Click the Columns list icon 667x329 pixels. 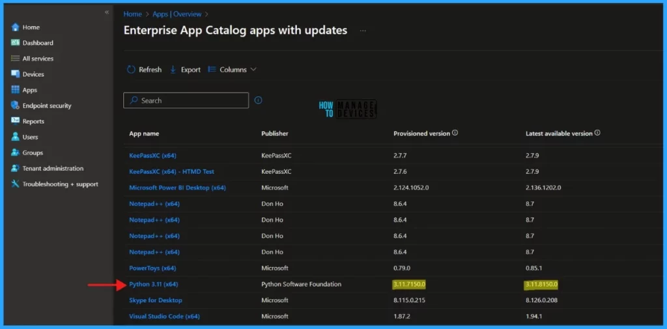212,69
